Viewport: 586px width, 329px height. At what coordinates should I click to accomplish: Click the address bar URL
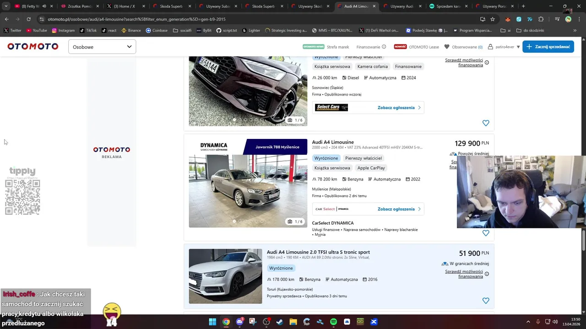click(x=136, y=19)
